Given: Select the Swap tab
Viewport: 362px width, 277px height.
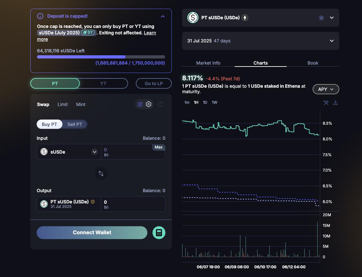Looking at the screenshot, I should 43,104.
